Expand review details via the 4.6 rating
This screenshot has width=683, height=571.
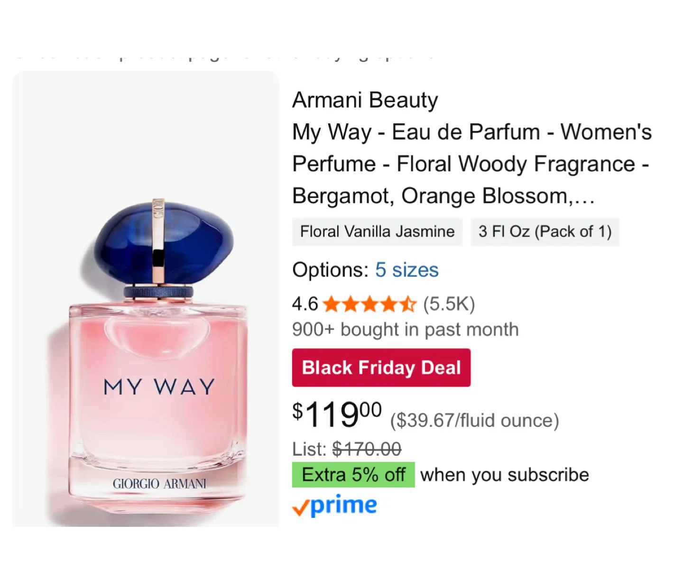click(x=305, y=304)
